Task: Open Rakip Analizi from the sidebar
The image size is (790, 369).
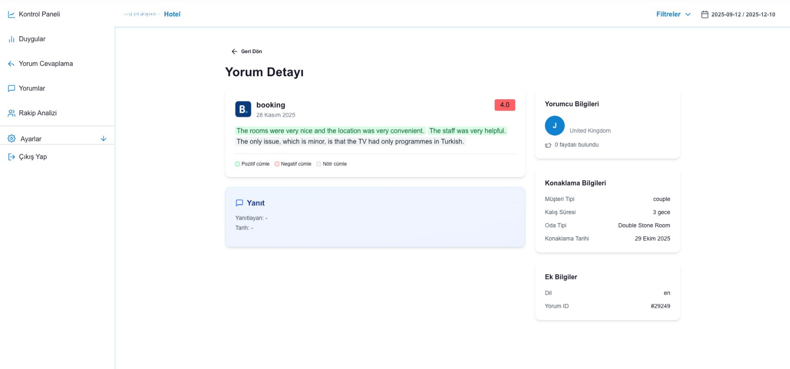Action: pos(38,113)
